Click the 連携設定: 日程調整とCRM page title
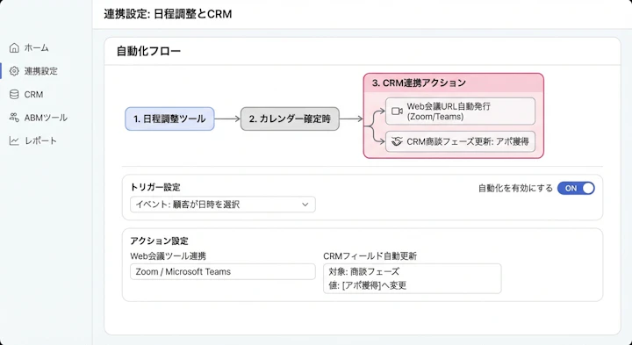This screenshot has height=345, width=632. pyautogui.click(x=168, y=14)
